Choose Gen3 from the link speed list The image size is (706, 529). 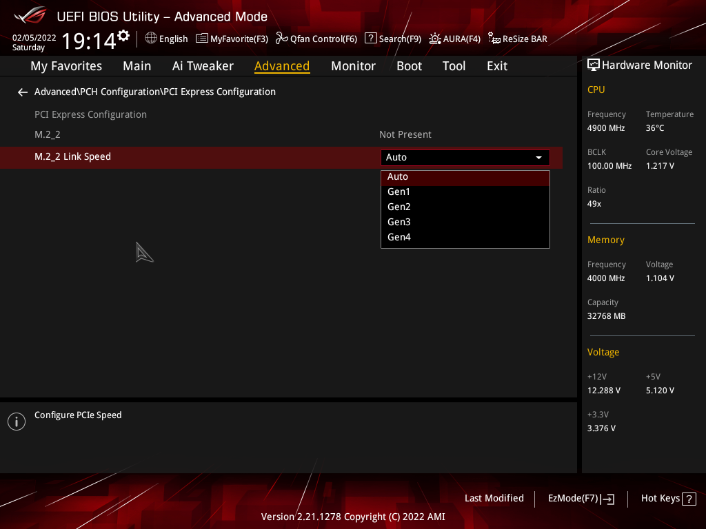[465, 222]
